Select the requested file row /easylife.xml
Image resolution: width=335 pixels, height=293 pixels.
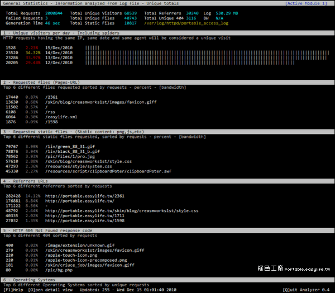[61, 117]
